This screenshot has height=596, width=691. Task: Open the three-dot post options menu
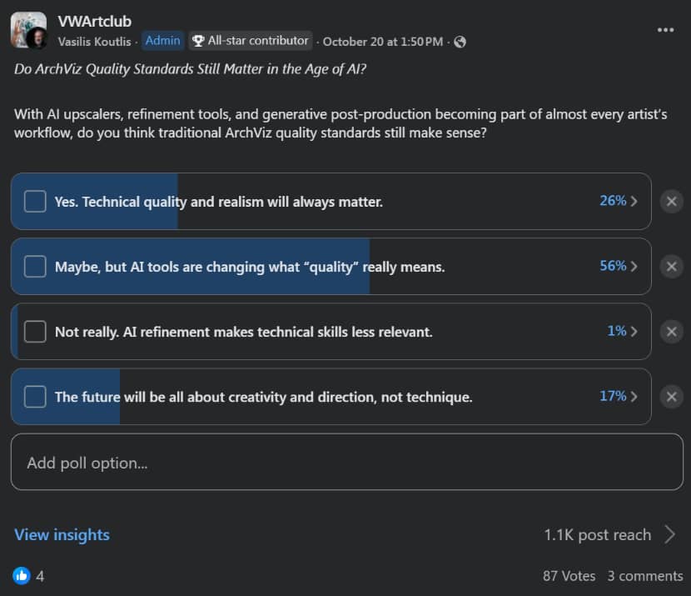click(x=665, y=29)
